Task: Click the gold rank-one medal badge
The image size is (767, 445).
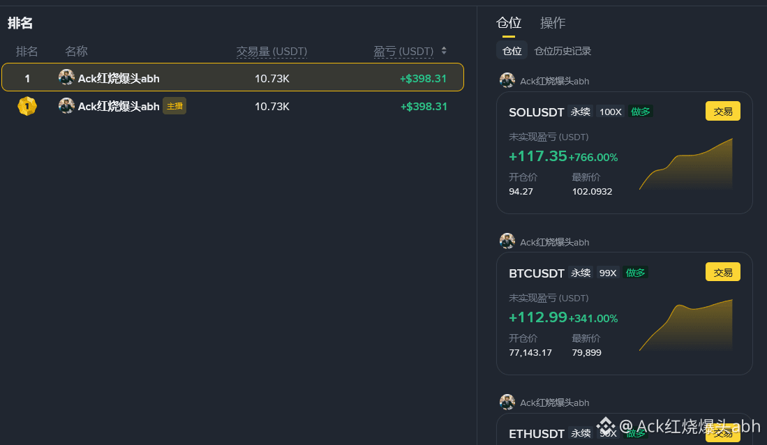Action: (27, 106)
